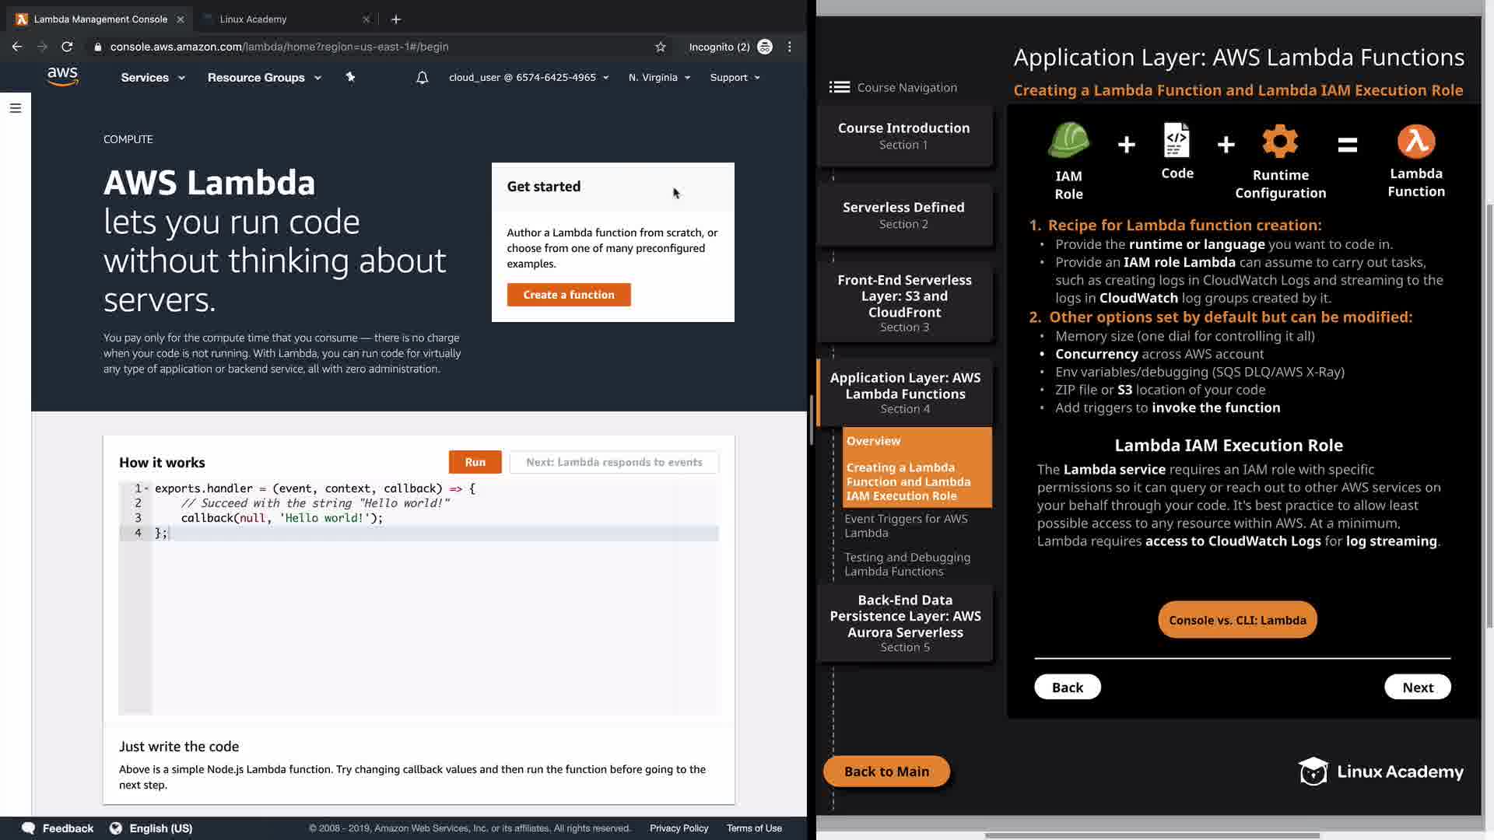Reload the page with refresh icon

tap(67, 47)
